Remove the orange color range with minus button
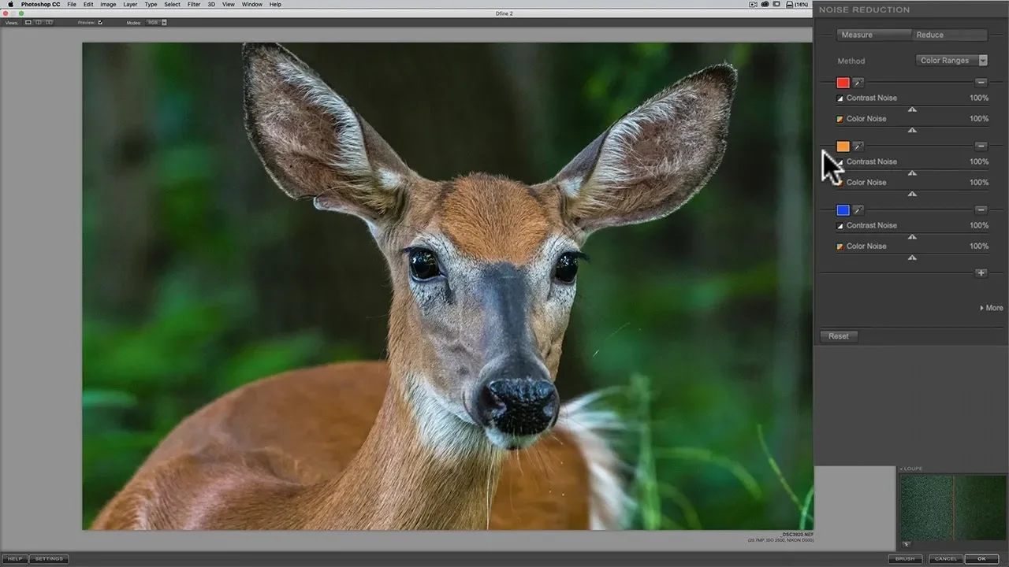 point(981,146)
